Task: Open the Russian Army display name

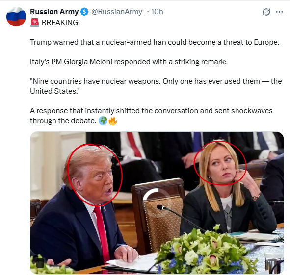Action: [54, 12]
